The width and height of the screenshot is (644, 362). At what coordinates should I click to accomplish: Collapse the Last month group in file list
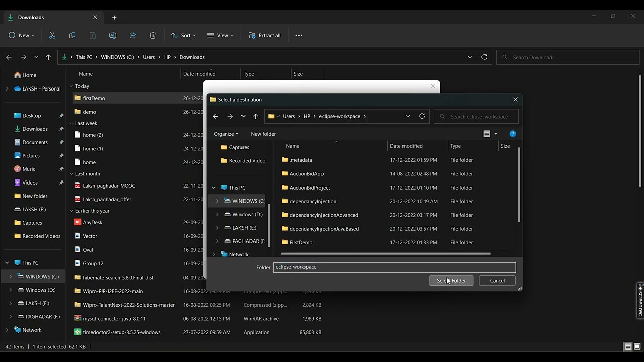[71, 174]
